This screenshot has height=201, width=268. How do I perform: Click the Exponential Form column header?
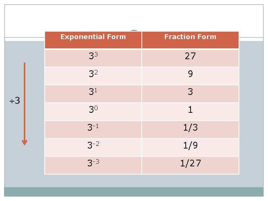tap(93, 40)
